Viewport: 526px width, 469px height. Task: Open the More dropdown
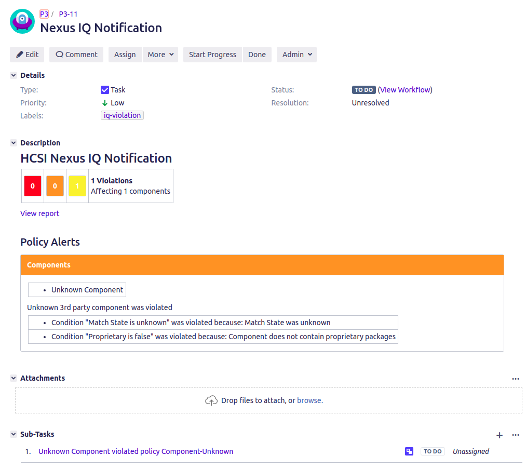pos(160,54)
